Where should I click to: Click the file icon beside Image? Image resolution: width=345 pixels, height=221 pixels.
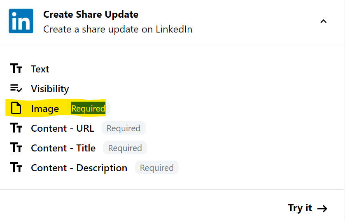(16, 108)
